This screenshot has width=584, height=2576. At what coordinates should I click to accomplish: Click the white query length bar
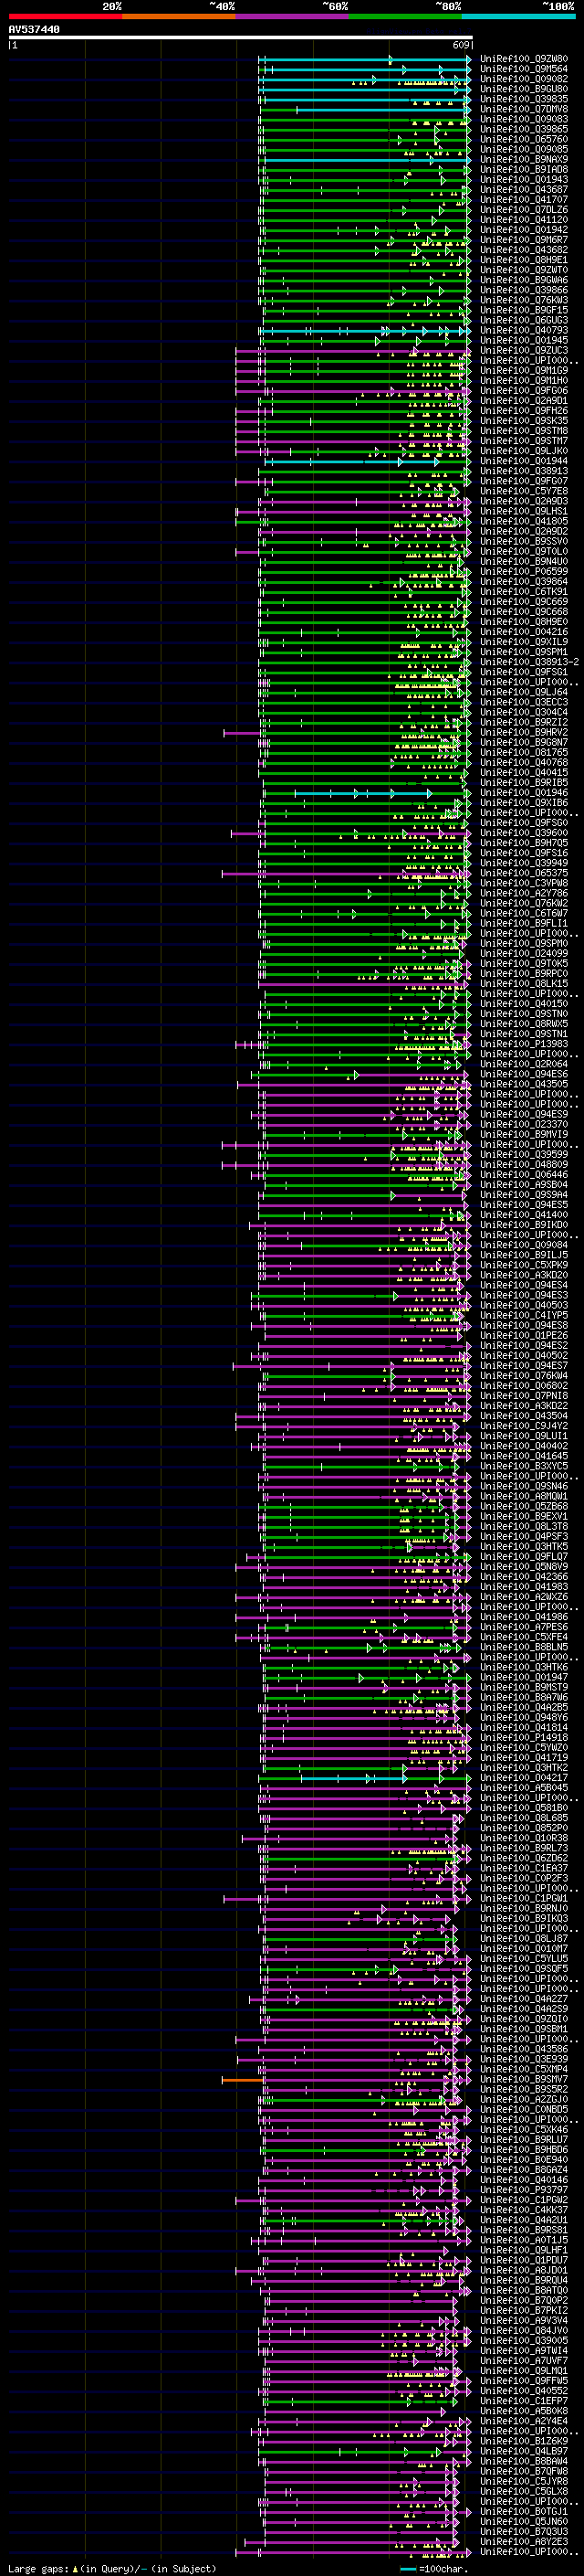tap(240, 38)
